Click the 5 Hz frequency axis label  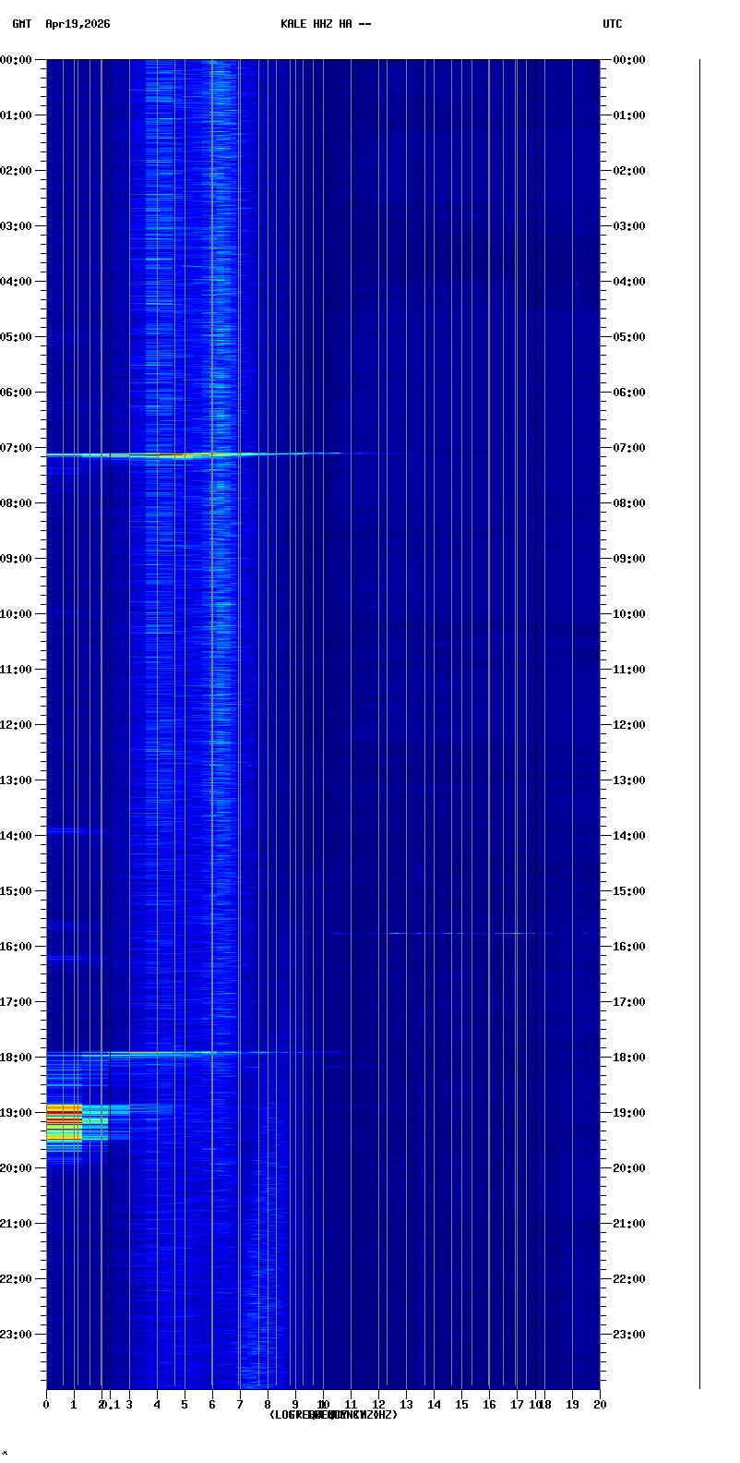click(x=185, y=1405)
